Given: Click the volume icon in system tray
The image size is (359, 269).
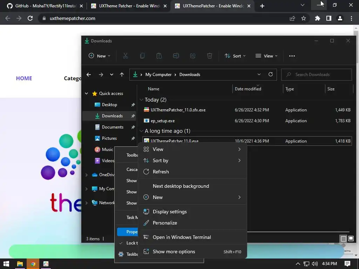Looking at the screenshot, I should point(315,264).
